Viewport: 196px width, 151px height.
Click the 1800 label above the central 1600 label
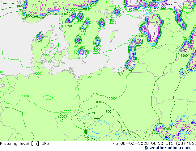99,102
